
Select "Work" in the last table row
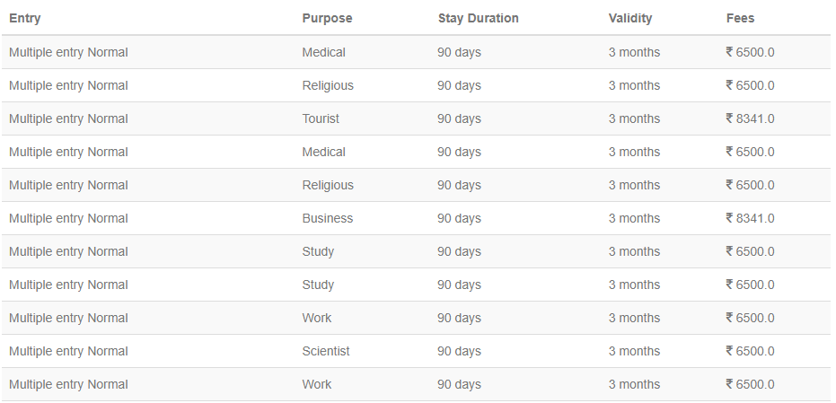(317, 384)
